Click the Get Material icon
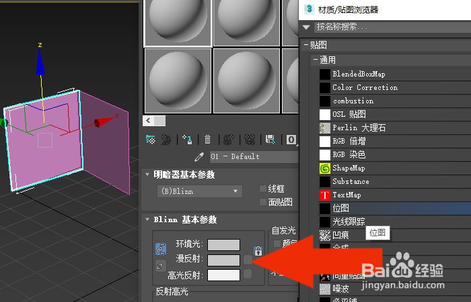Image resolution: width=471 pixels, height=302 pixels. pos(151,140)
